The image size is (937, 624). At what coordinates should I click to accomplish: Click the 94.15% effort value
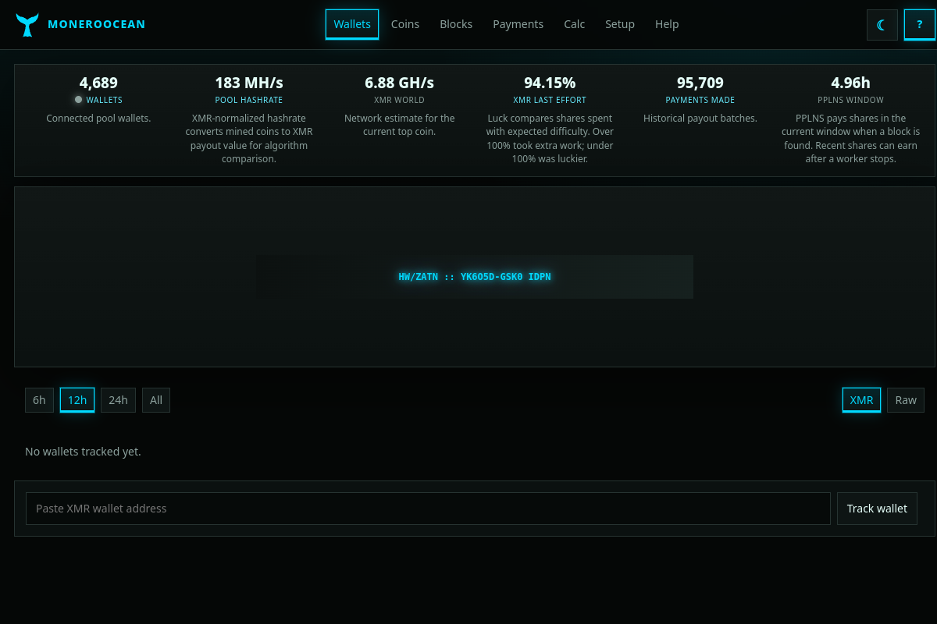pyautogui.click(x=550, y=83)
